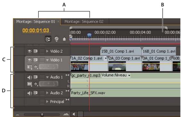Toggle Audio 1 sync lock icon
Screen dimensions: 181x117
[x=35, y=77]
